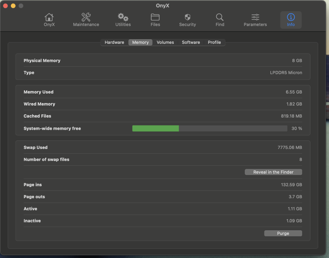Click the 8 GB physical memory value
This screenshot has width=329, height=258.
click(x=297, y=61)
